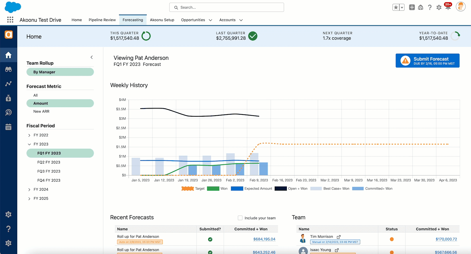Expand the FY 2022 fiscal period
Screen dimensions: 471x254
29,135
